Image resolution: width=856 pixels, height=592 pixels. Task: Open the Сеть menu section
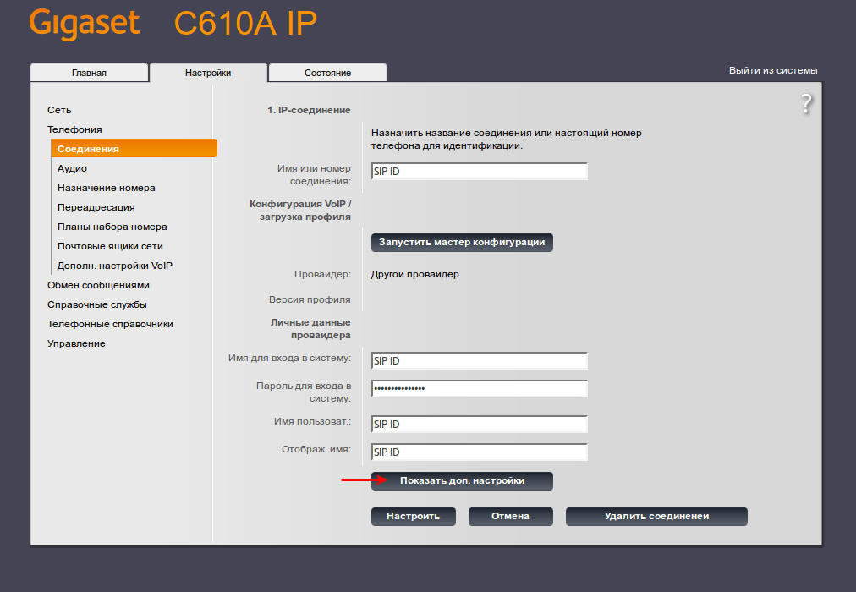coord(59,110)
